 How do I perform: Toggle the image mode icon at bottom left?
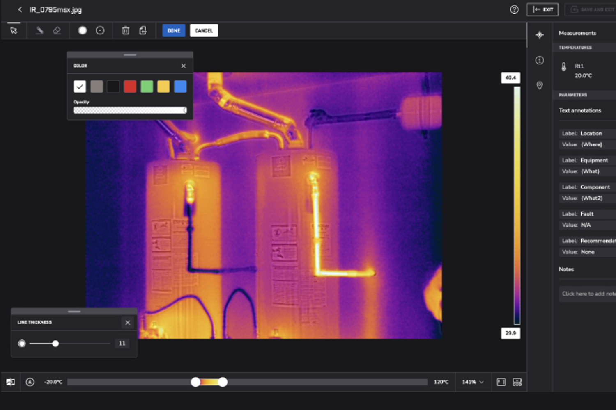[x=11, y=382]
